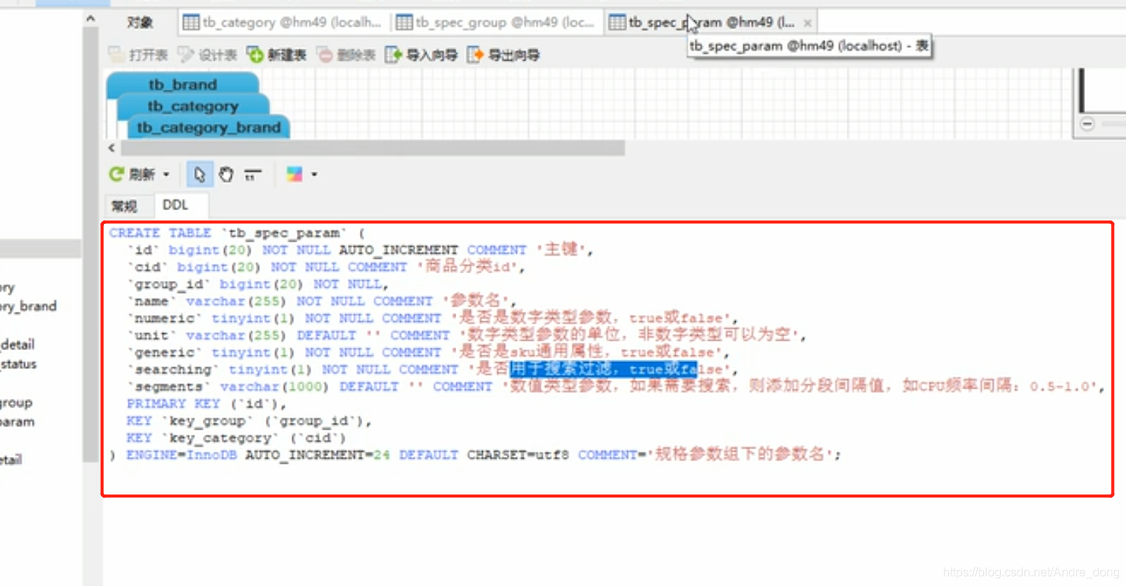This screenshot has height=586, width=1126.
Task: Select tb_brand table in diagram
Action: click(183, 84)
